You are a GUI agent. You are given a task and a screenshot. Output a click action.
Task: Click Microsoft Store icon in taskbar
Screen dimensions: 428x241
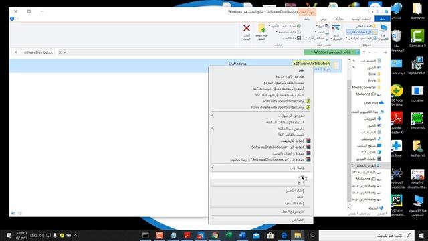tap(270, 235)
